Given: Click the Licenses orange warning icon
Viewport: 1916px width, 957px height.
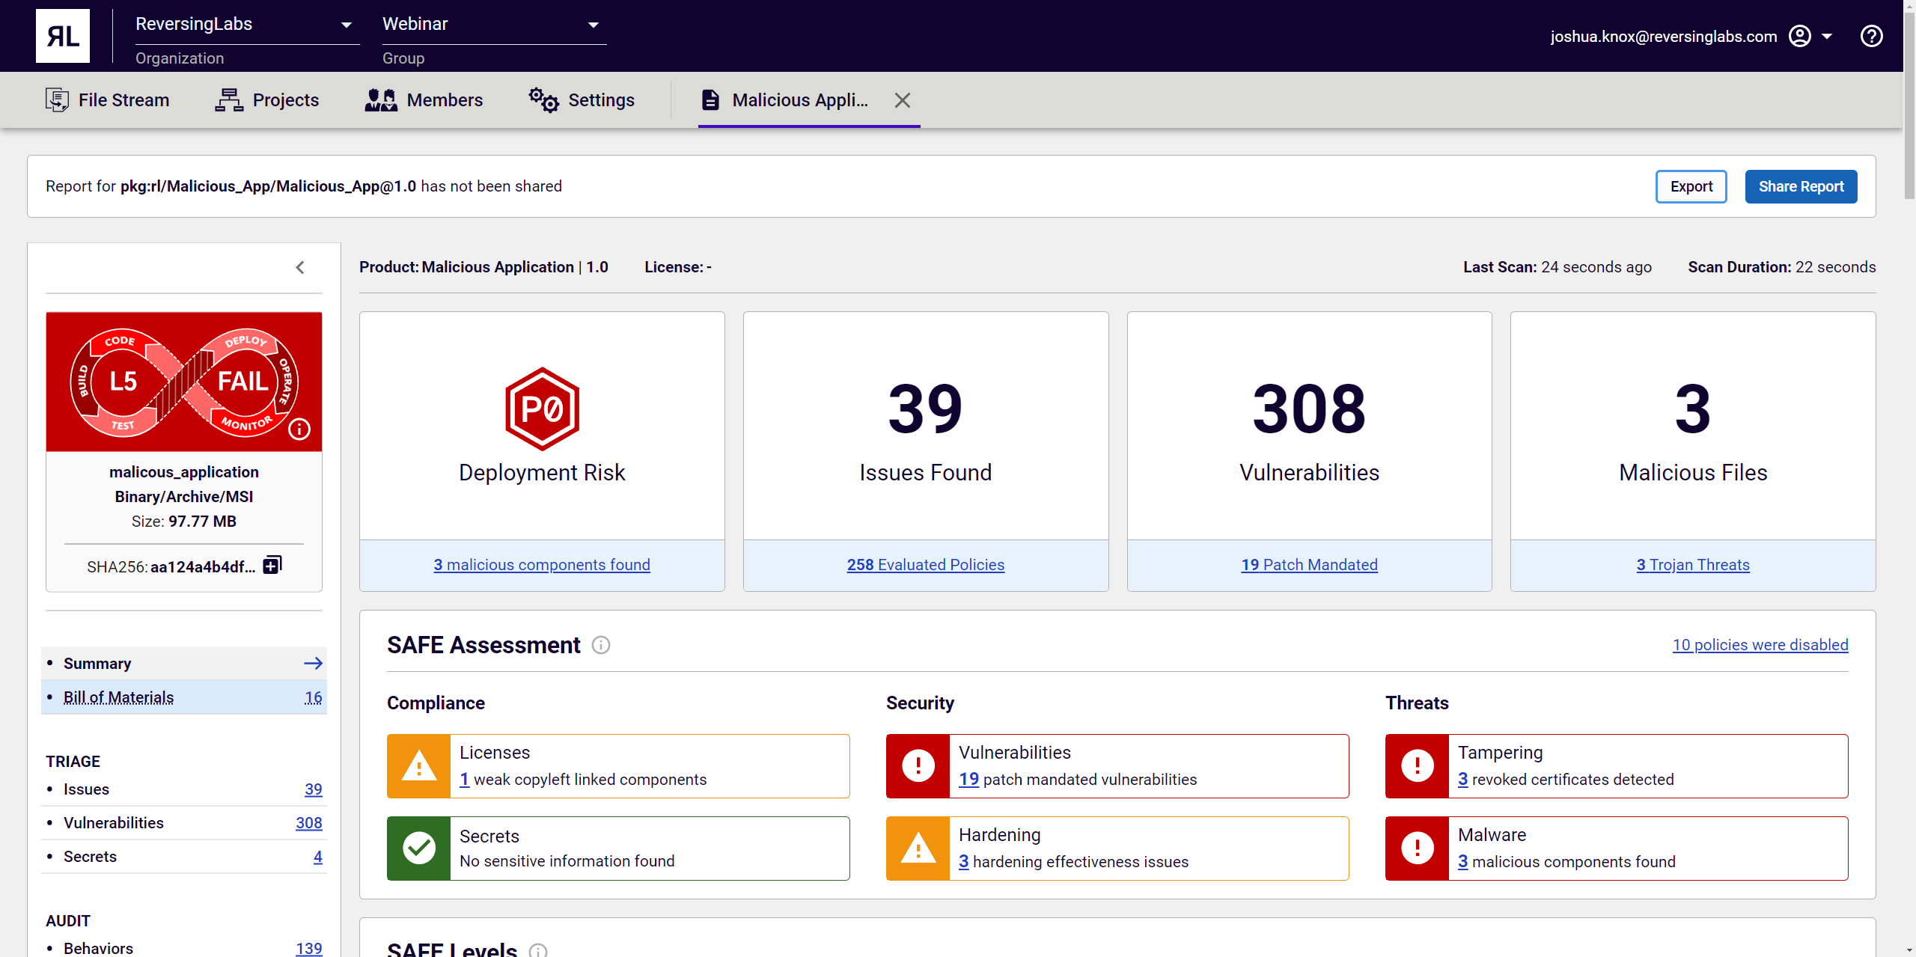Looking at the screenshot, I should pos(419,765).
